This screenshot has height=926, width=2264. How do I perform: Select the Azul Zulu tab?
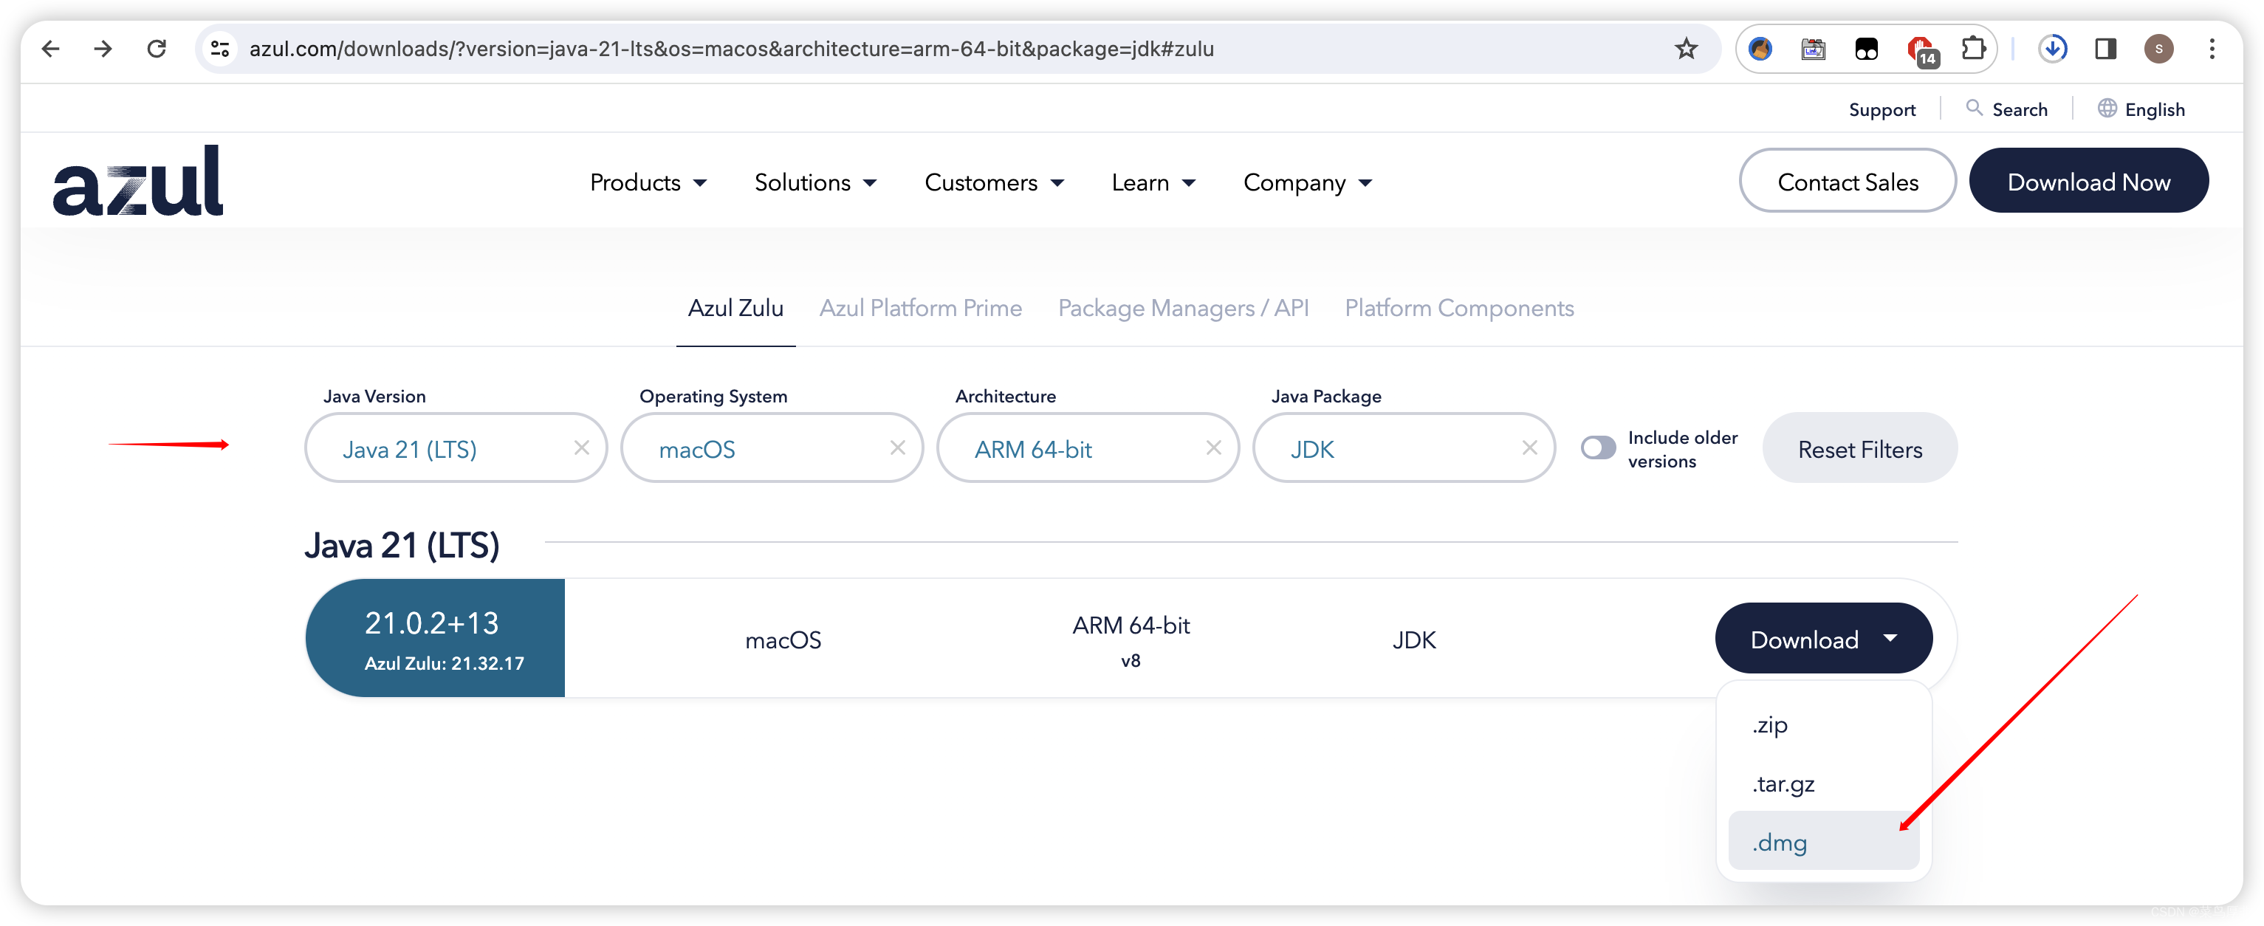tap(735, 309)
